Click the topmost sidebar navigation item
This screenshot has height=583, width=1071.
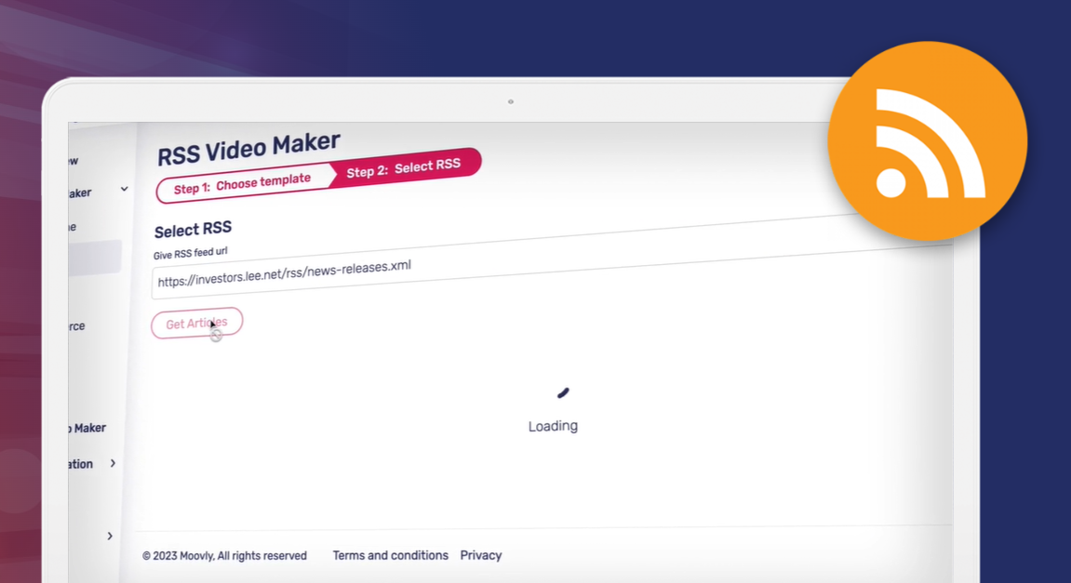(73, 160)
